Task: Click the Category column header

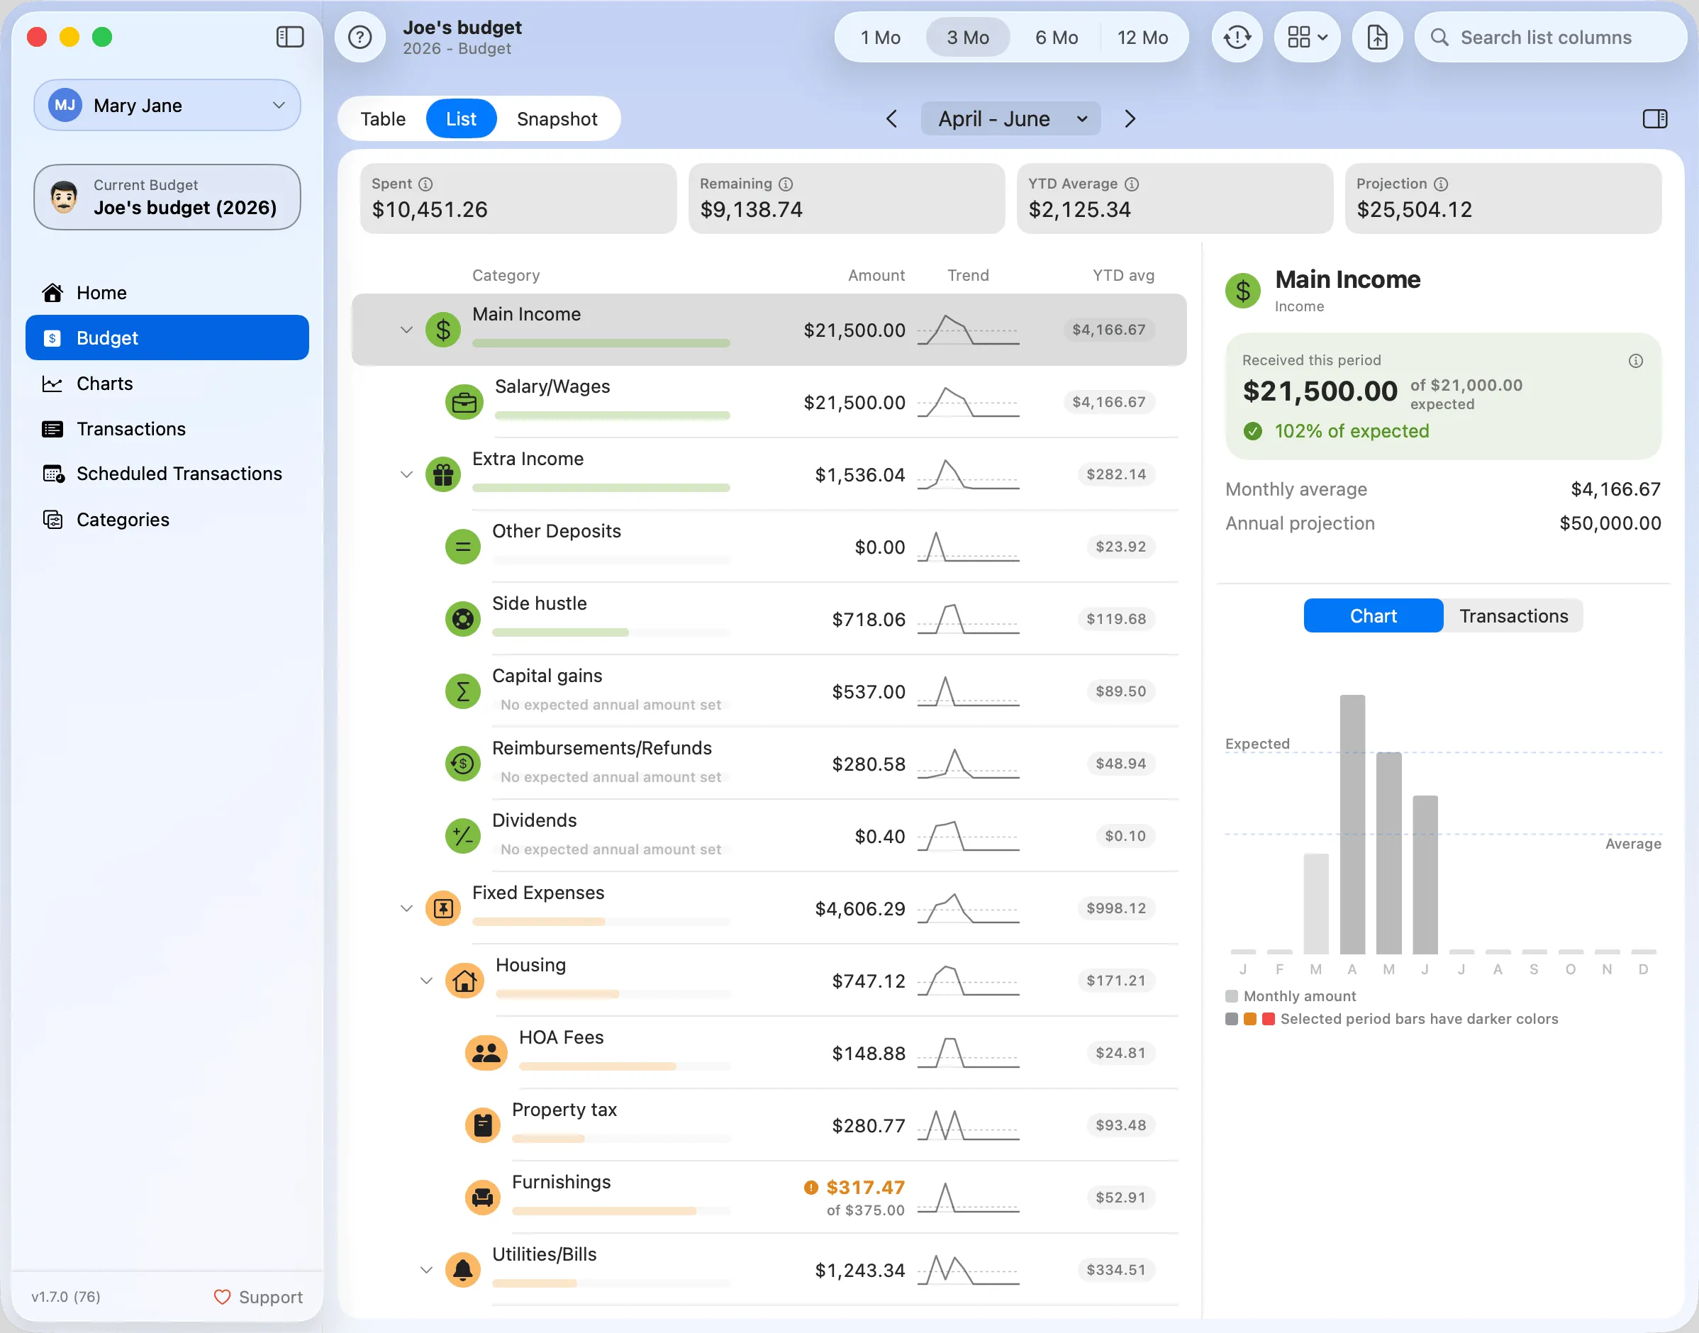Action: click(506, 276)
